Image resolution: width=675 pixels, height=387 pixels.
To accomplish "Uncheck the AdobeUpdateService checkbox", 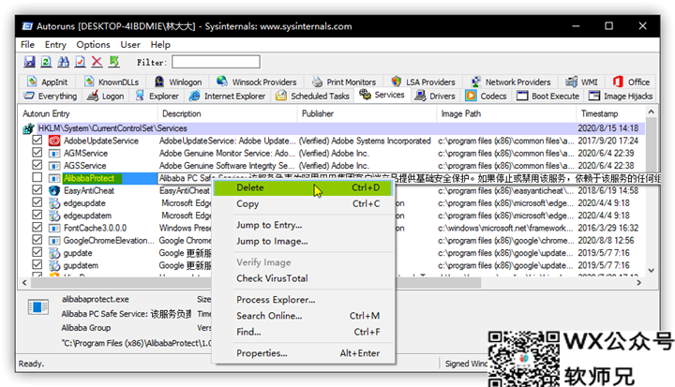I will (x=37, y=141).
